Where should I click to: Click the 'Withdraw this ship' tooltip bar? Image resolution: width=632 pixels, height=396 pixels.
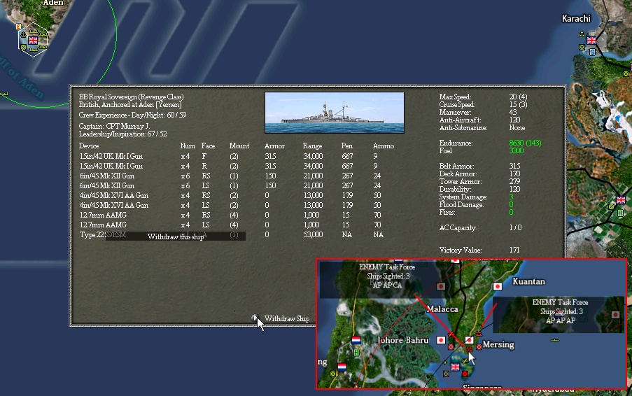tap(176, 236)
